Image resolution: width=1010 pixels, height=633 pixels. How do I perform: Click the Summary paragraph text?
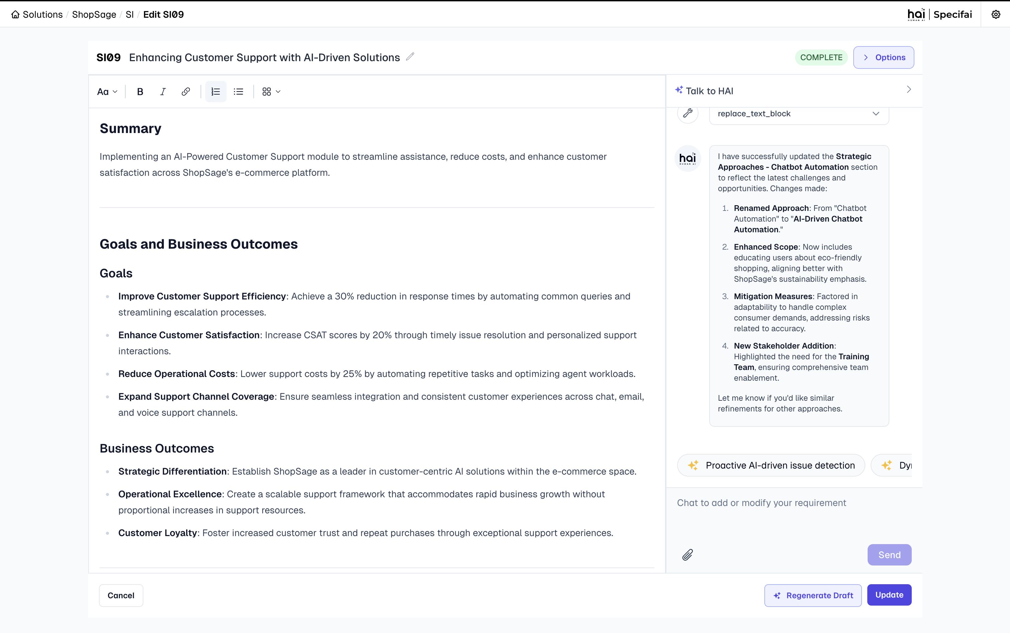[x=353, y=164]
